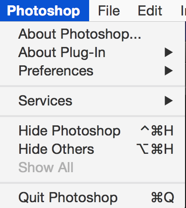Expand the Preferences submenu arrow
Viewport: 186px width, 208px height.
[x=169, y=71]
